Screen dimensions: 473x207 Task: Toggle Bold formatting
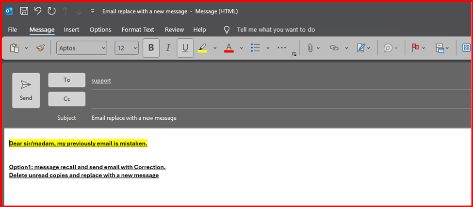[151, 48]
